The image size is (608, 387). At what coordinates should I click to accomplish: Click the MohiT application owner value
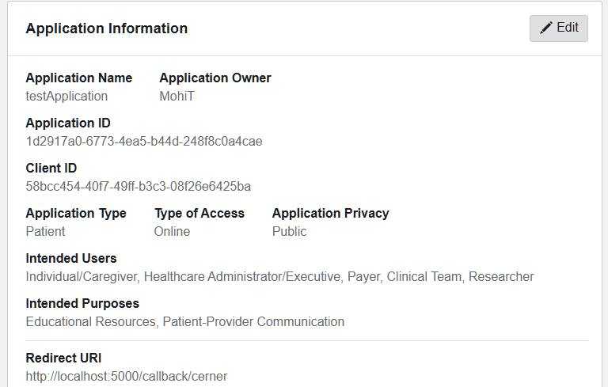coord(177,97)
